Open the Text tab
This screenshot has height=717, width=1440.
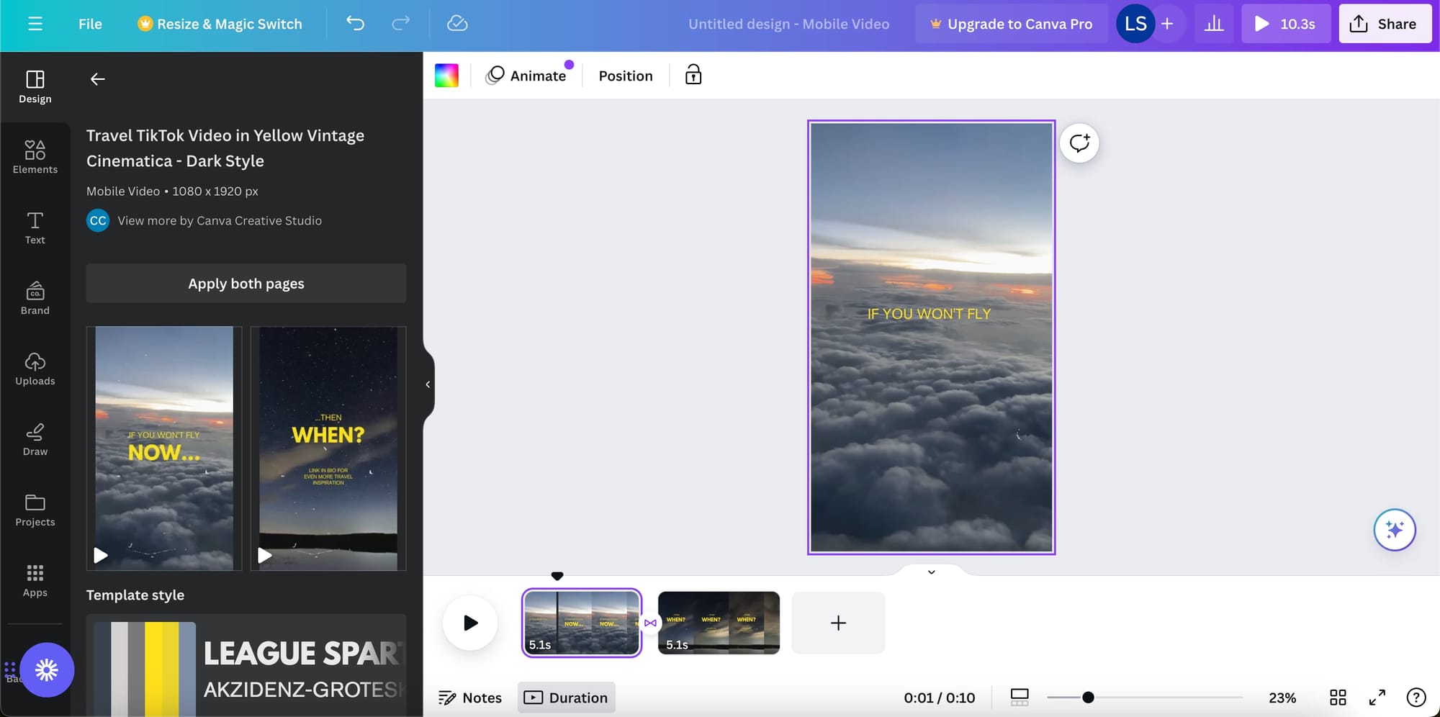(35, 228)
